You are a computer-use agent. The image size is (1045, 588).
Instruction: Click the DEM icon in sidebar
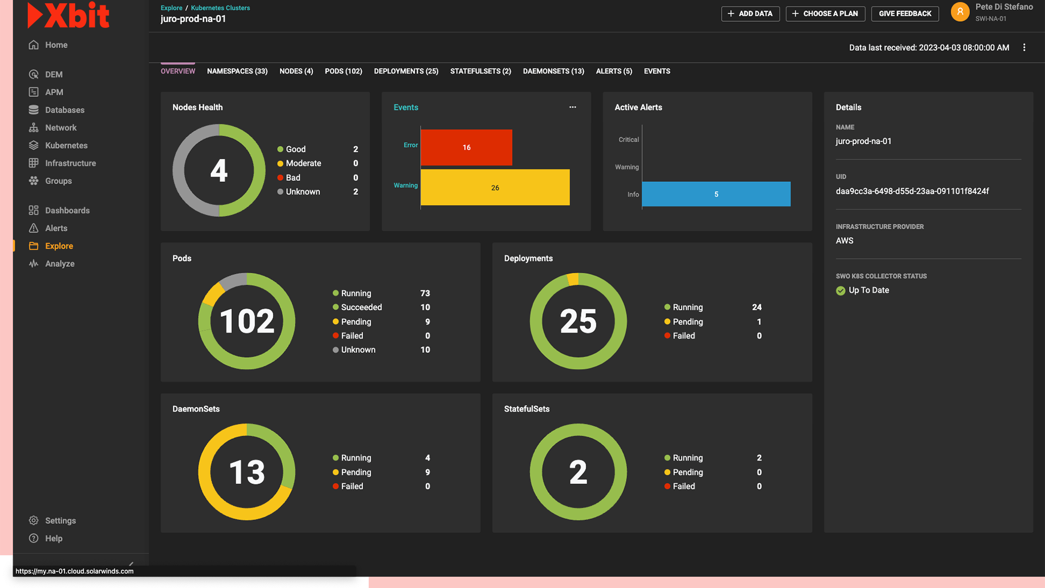[33, 74]
